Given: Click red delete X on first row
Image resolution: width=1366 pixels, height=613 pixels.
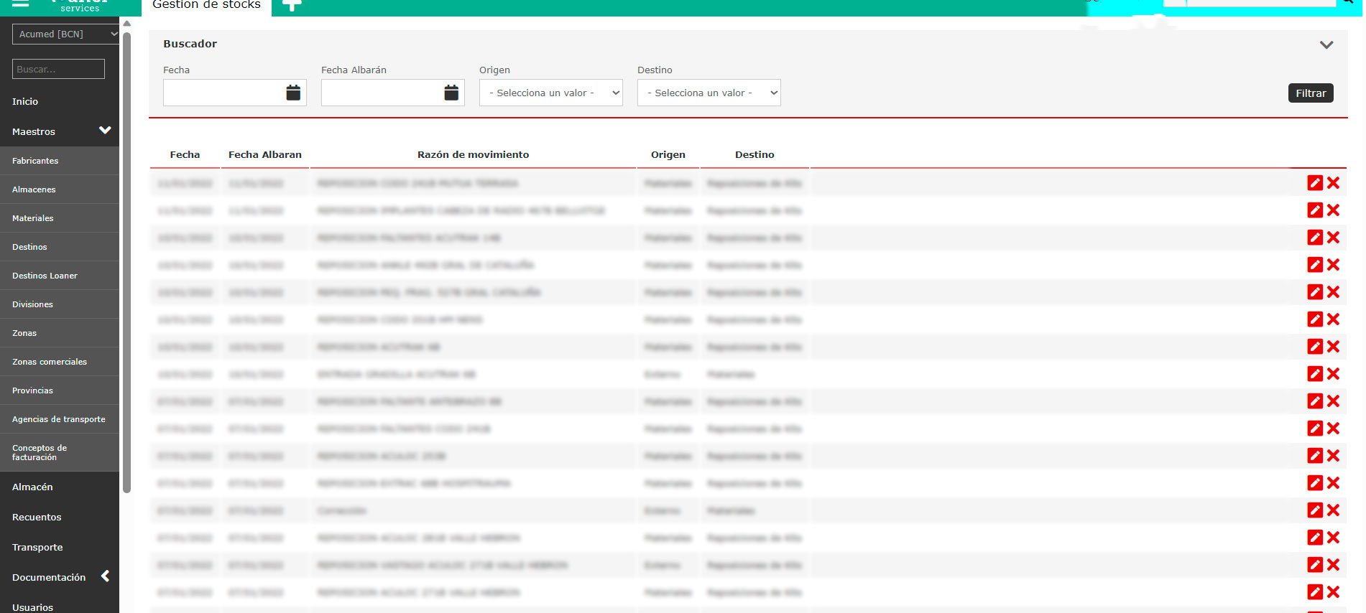Looking at the screenshot, I should pyautogui.click(x=1334, y=183).
